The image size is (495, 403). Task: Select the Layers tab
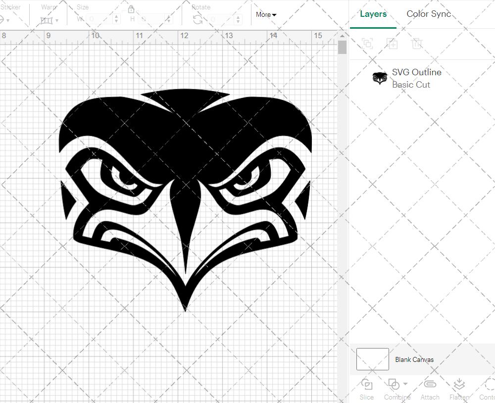[373, 14]
